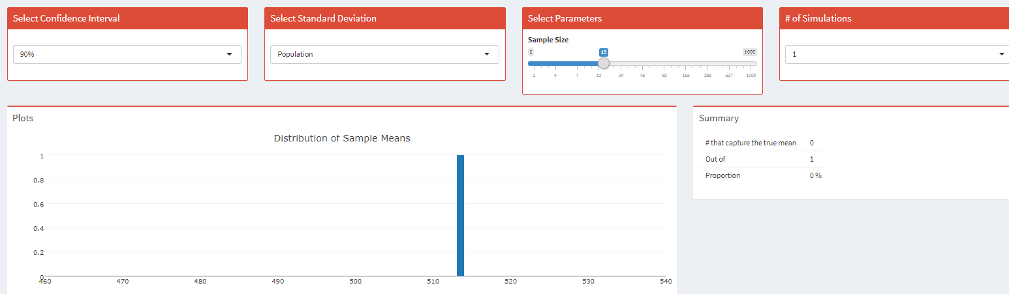Open the number of simulations dropdown

tap(897, 54)
